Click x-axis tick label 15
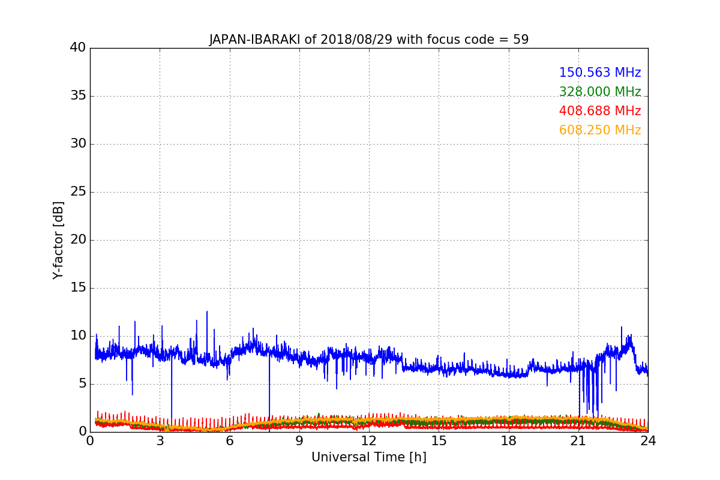This screenshot has height=480, width=720. click(439, 440)
